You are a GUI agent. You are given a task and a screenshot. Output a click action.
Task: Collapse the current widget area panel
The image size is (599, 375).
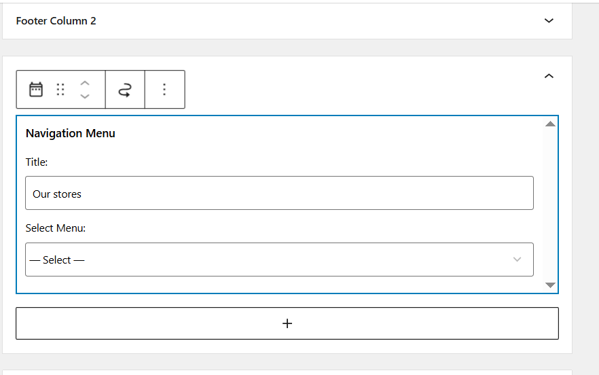tap(549, 76)
